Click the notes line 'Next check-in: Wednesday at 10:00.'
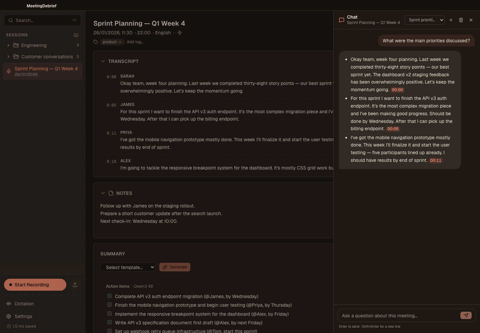The image size is (480, 333). 139,221
